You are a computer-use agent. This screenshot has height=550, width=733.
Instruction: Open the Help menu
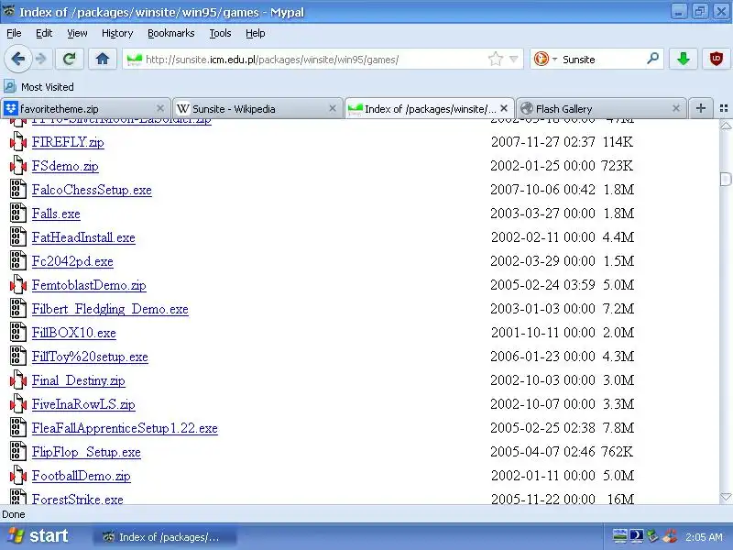[x=256, y=33]
